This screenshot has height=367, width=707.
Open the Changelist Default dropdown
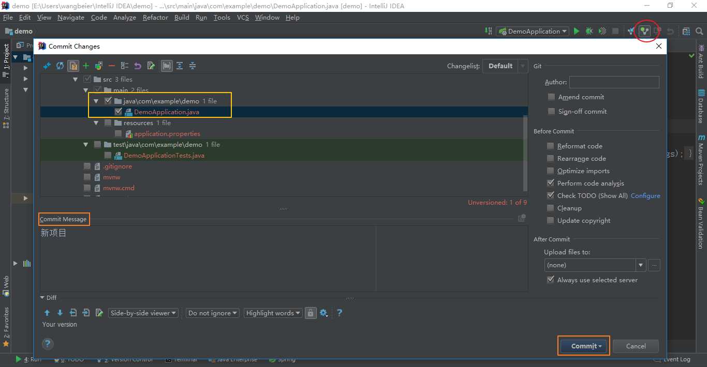click(505, 66)
